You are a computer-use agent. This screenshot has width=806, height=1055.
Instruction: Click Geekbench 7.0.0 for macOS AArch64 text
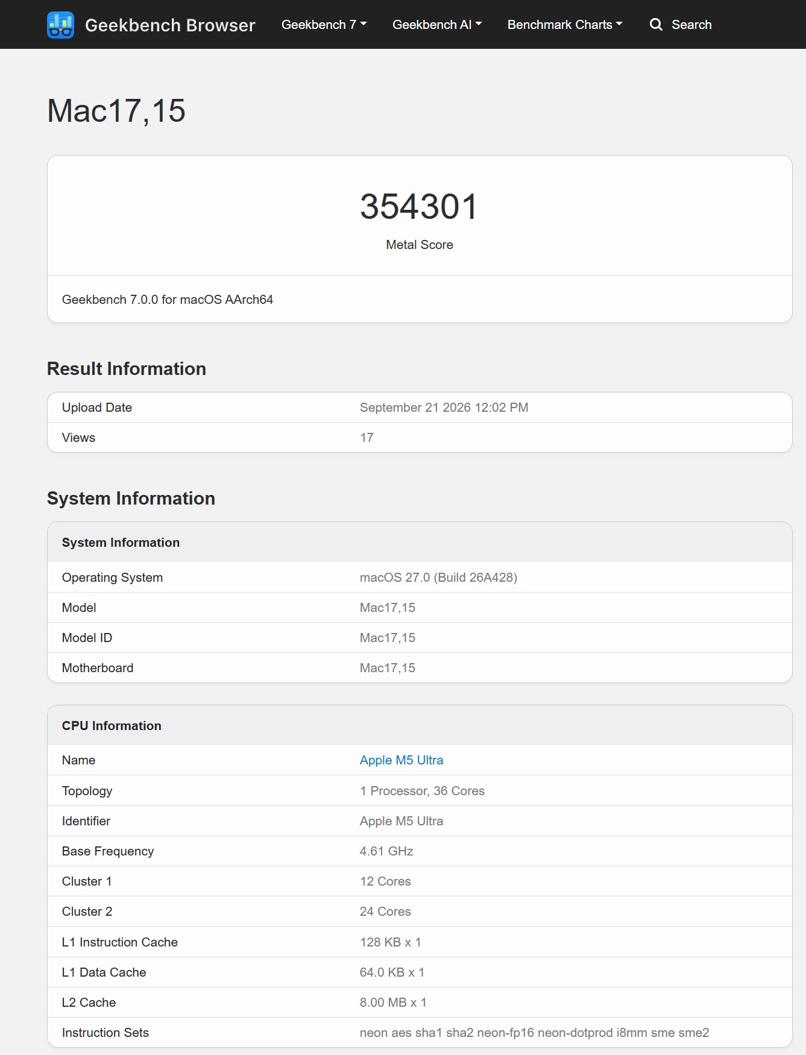click(x=168, y=300)
